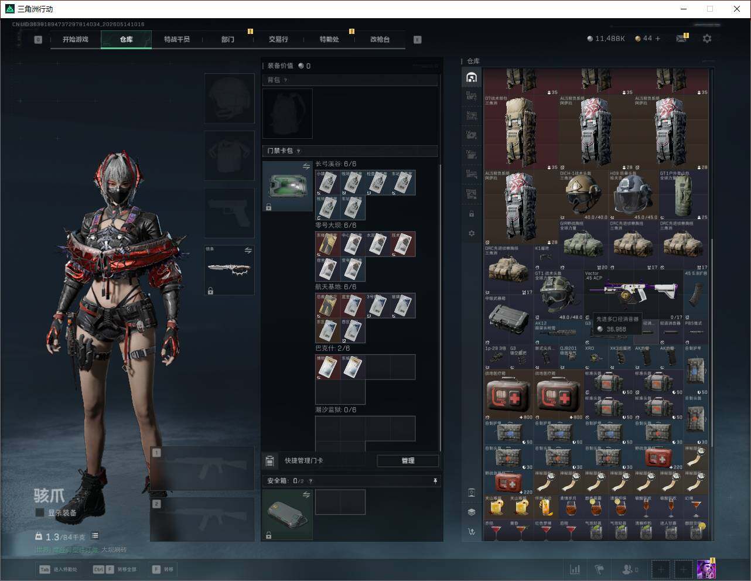Open the mail inbox icon
Viewport: 751px width, 581px height.
click(681, 39)
